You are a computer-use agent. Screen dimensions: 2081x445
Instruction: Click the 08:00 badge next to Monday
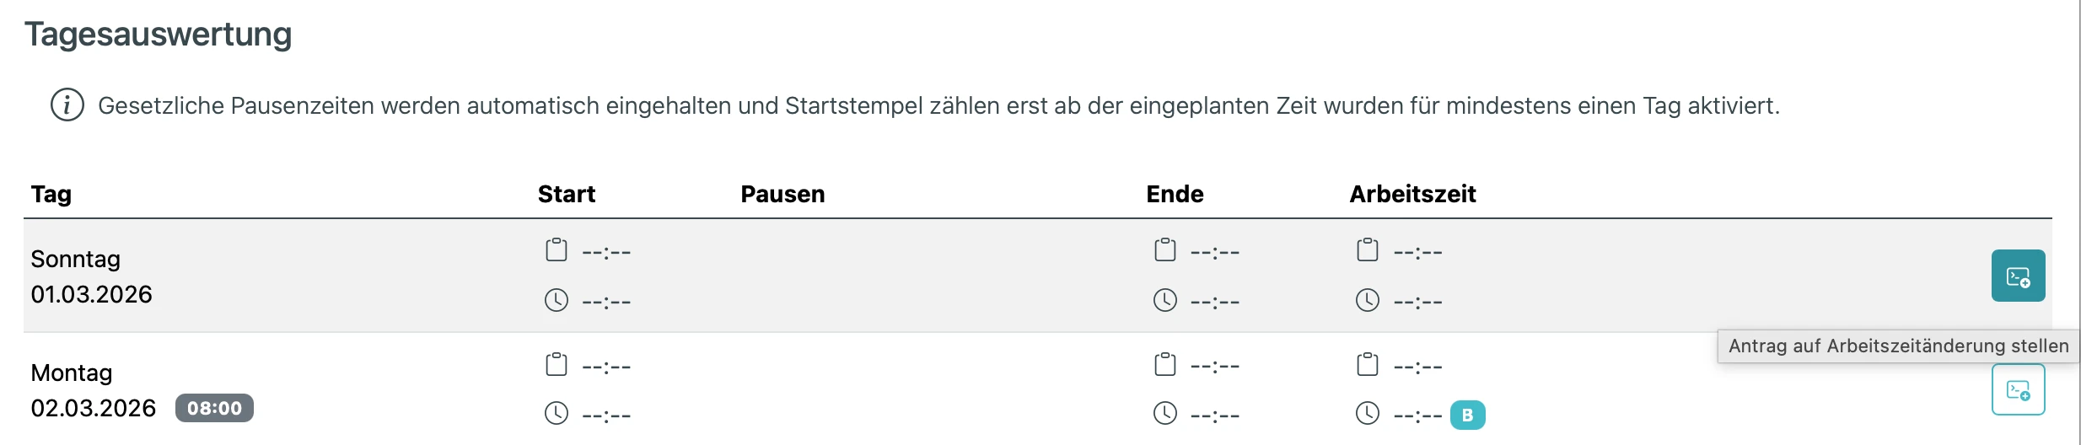click(x=214, y=408)
